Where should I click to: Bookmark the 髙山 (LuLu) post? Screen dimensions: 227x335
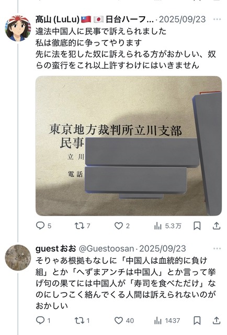(197, 226)
